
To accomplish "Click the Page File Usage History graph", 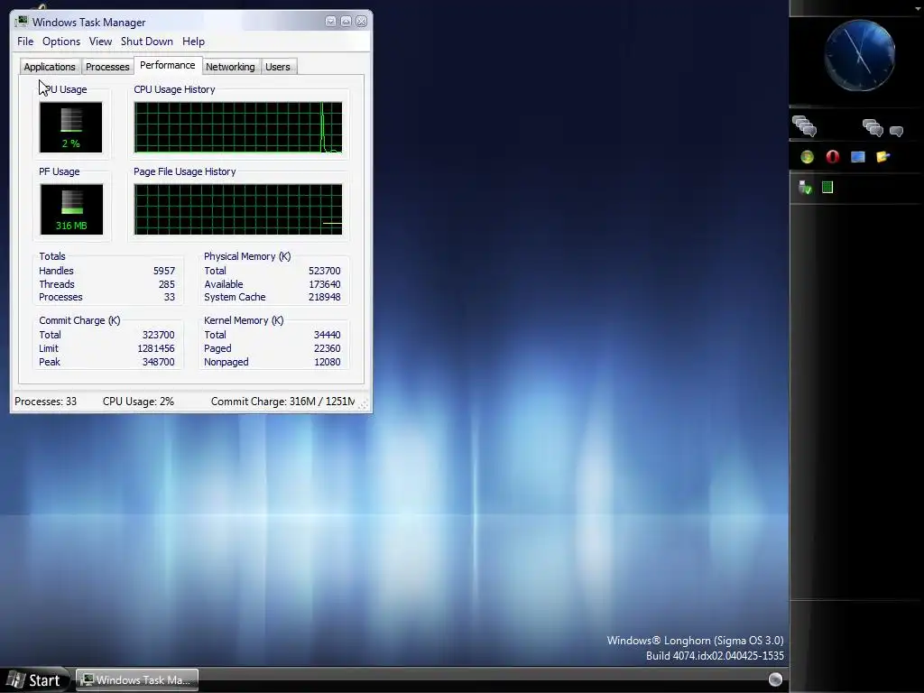I will coord(238,209).
